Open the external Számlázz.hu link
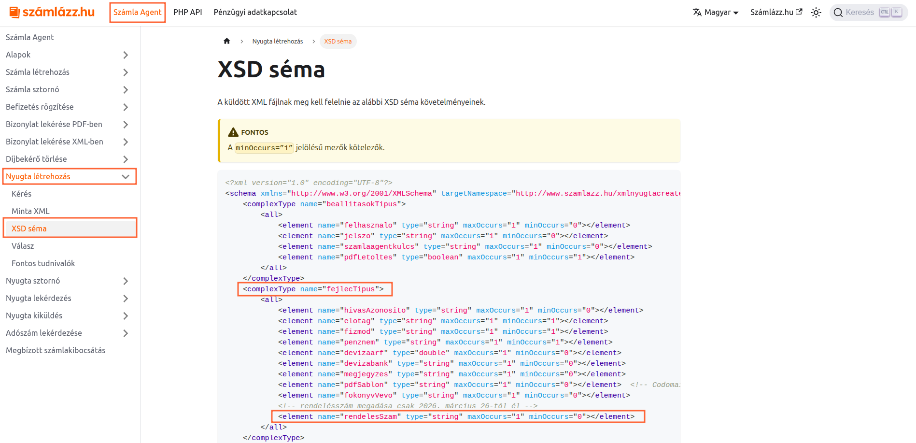The width and height of the screenshot is (916, 443). pos(776,13)
